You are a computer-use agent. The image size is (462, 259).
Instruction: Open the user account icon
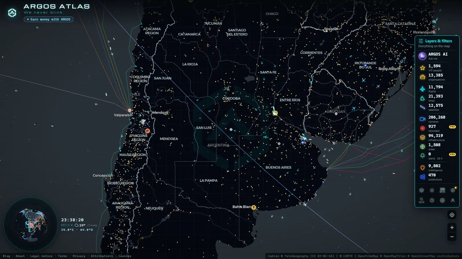coord(453,200)
